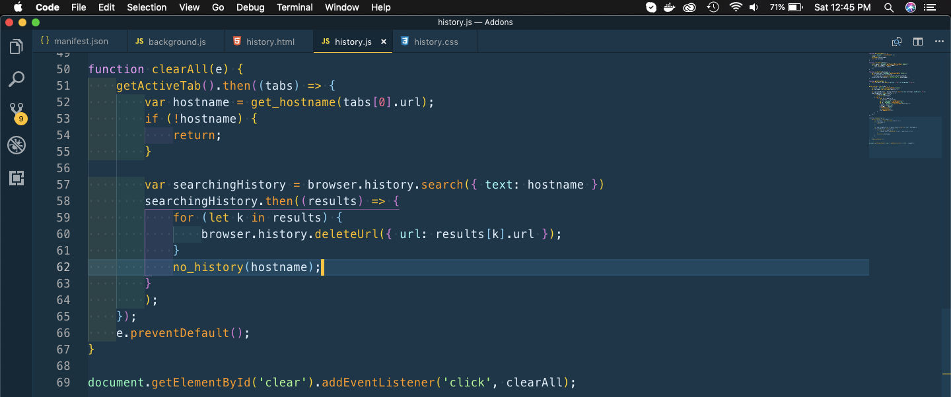Click line number 57 in the gutter

tap(63, 185)
